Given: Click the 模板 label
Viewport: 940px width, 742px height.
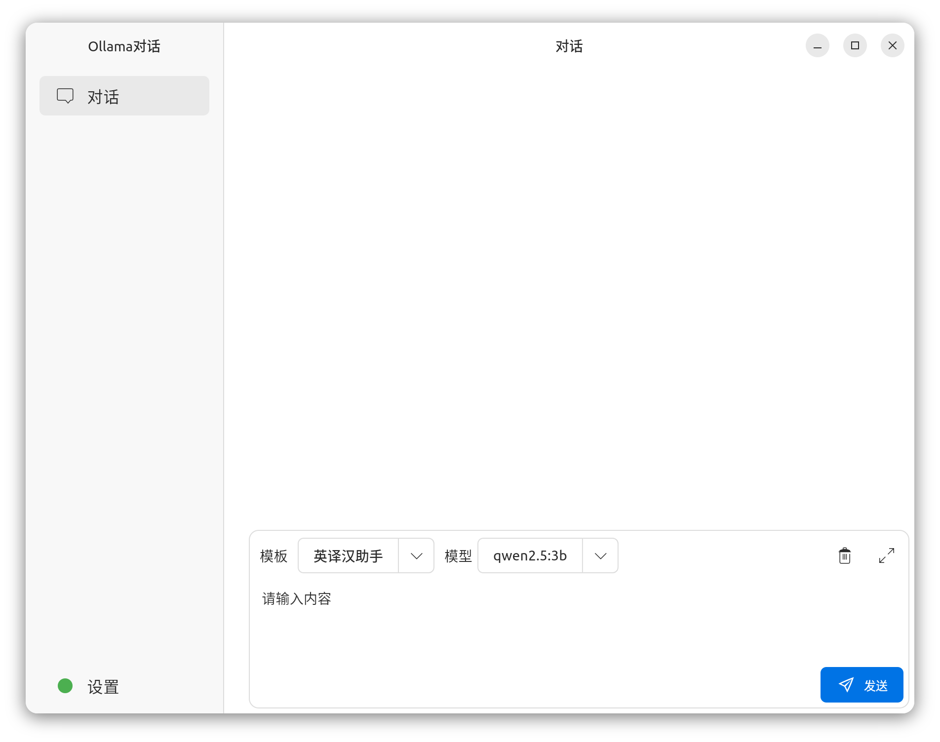Looking at the screenshot, I should 274,556.
